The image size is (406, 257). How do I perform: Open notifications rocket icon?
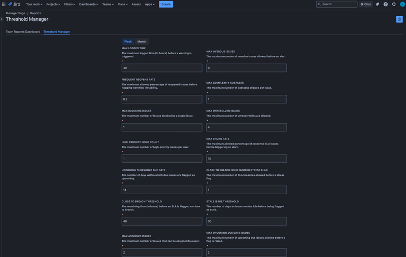tap(377, 4)
